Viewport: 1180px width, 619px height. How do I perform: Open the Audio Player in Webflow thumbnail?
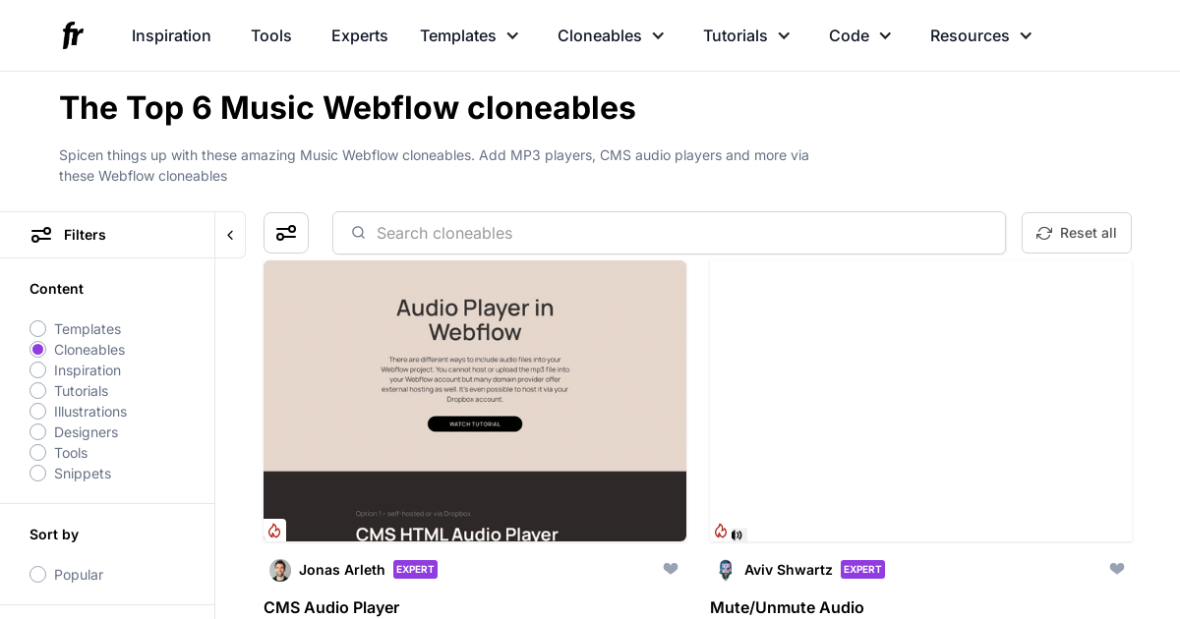[x=475, y=401]
